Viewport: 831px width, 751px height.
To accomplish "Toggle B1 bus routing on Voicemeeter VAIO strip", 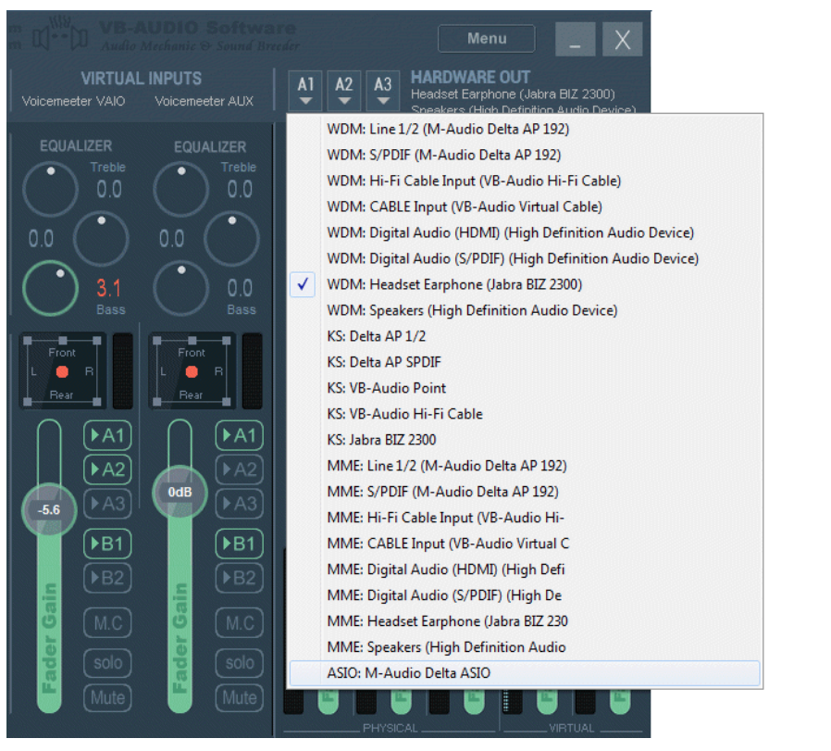I will coord(107,544).
